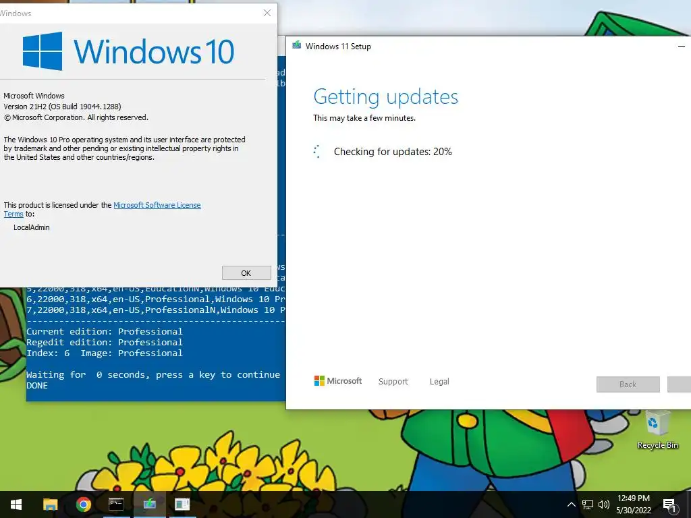Click 'Regedit edition: Professional' console line

pos(105,342)
